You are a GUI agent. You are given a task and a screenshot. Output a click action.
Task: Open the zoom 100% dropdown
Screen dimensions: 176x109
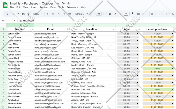[x=37, y=14]
